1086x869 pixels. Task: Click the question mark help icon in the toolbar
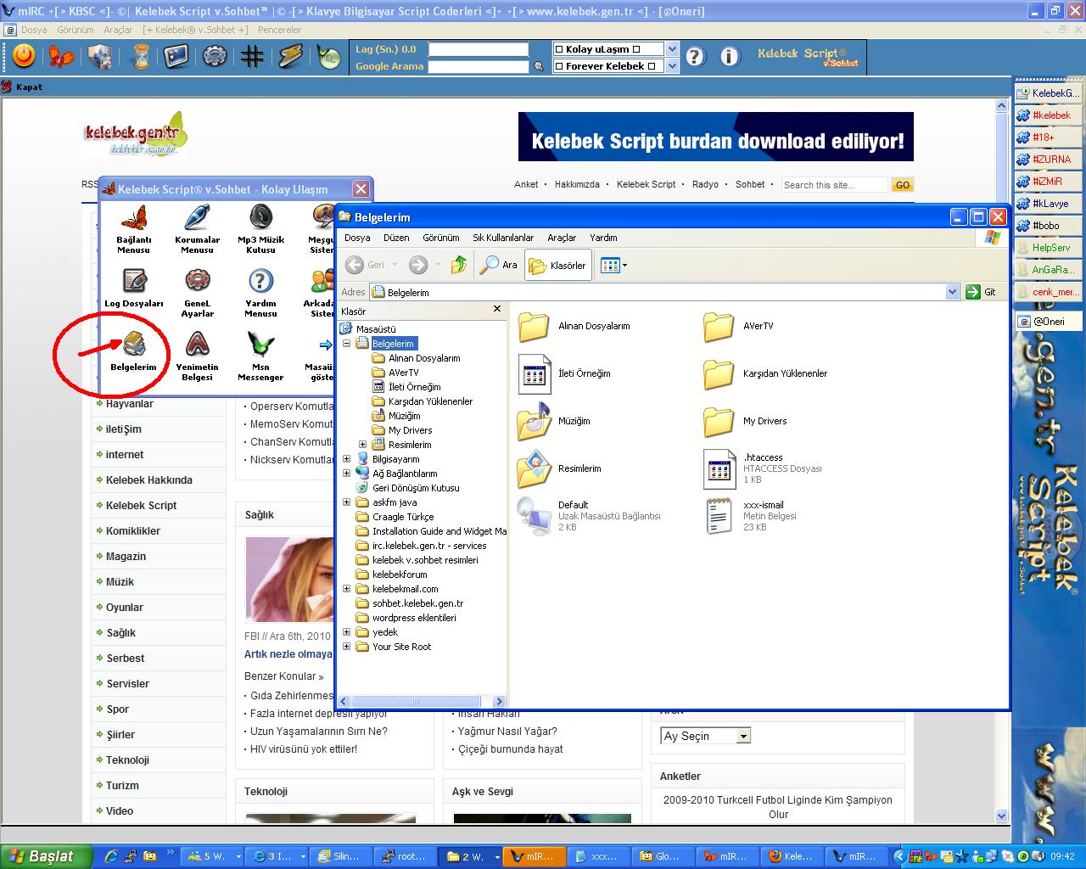point(695,57)
